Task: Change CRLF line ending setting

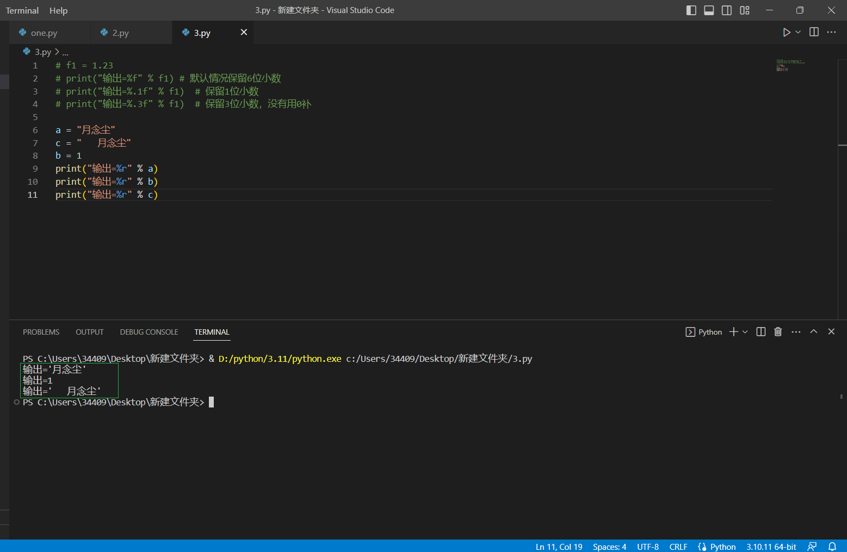Action: click(x=678, y=547)
